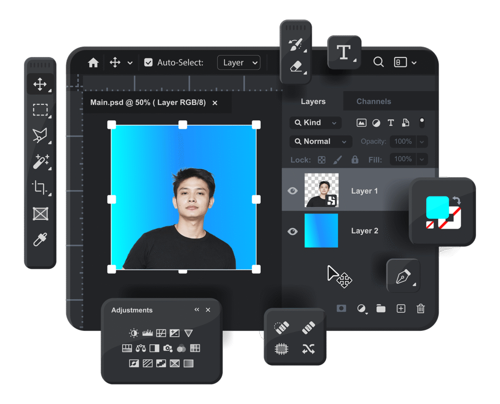The height and width of the screenshot is (404, 500).
Task: Click the Home button in options bar
Action: pos(93,62)
